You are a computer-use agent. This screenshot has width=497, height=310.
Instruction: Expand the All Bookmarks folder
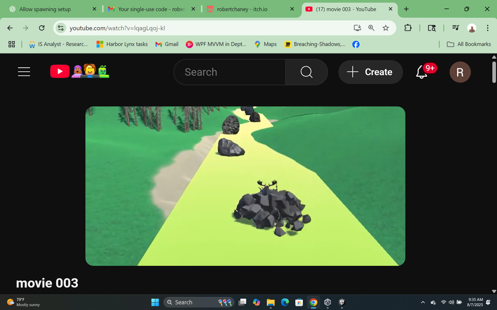[469, 44]
